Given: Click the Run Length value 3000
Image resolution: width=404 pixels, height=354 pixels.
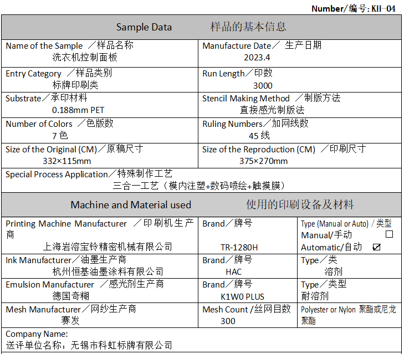Looking at the screenshot, I should point(263,85).
